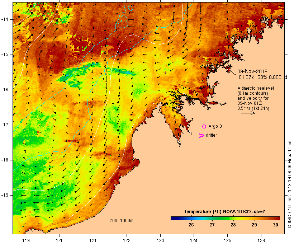
Task: Click the longitude axis label 122
Action: (127, 240)
